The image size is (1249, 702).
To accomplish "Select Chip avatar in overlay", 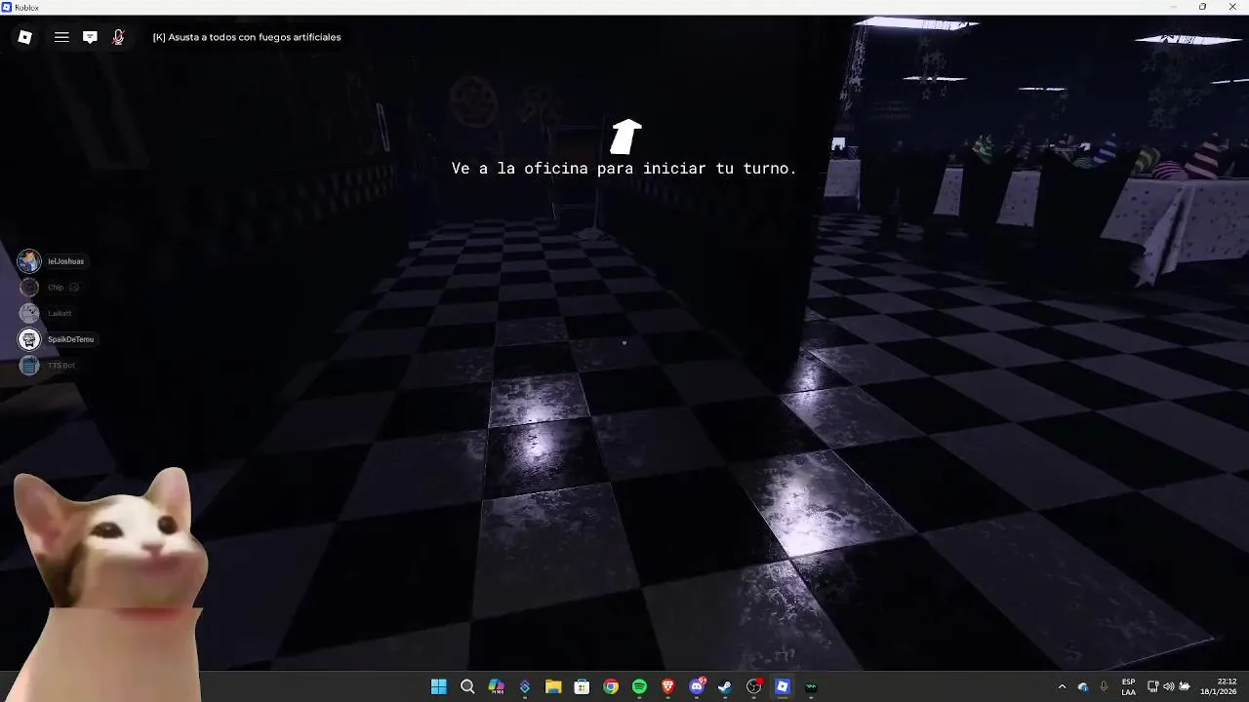I will tap(29, 288).
